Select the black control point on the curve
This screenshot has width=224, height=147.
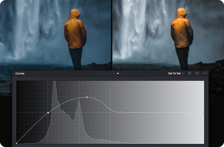(122, 113)
